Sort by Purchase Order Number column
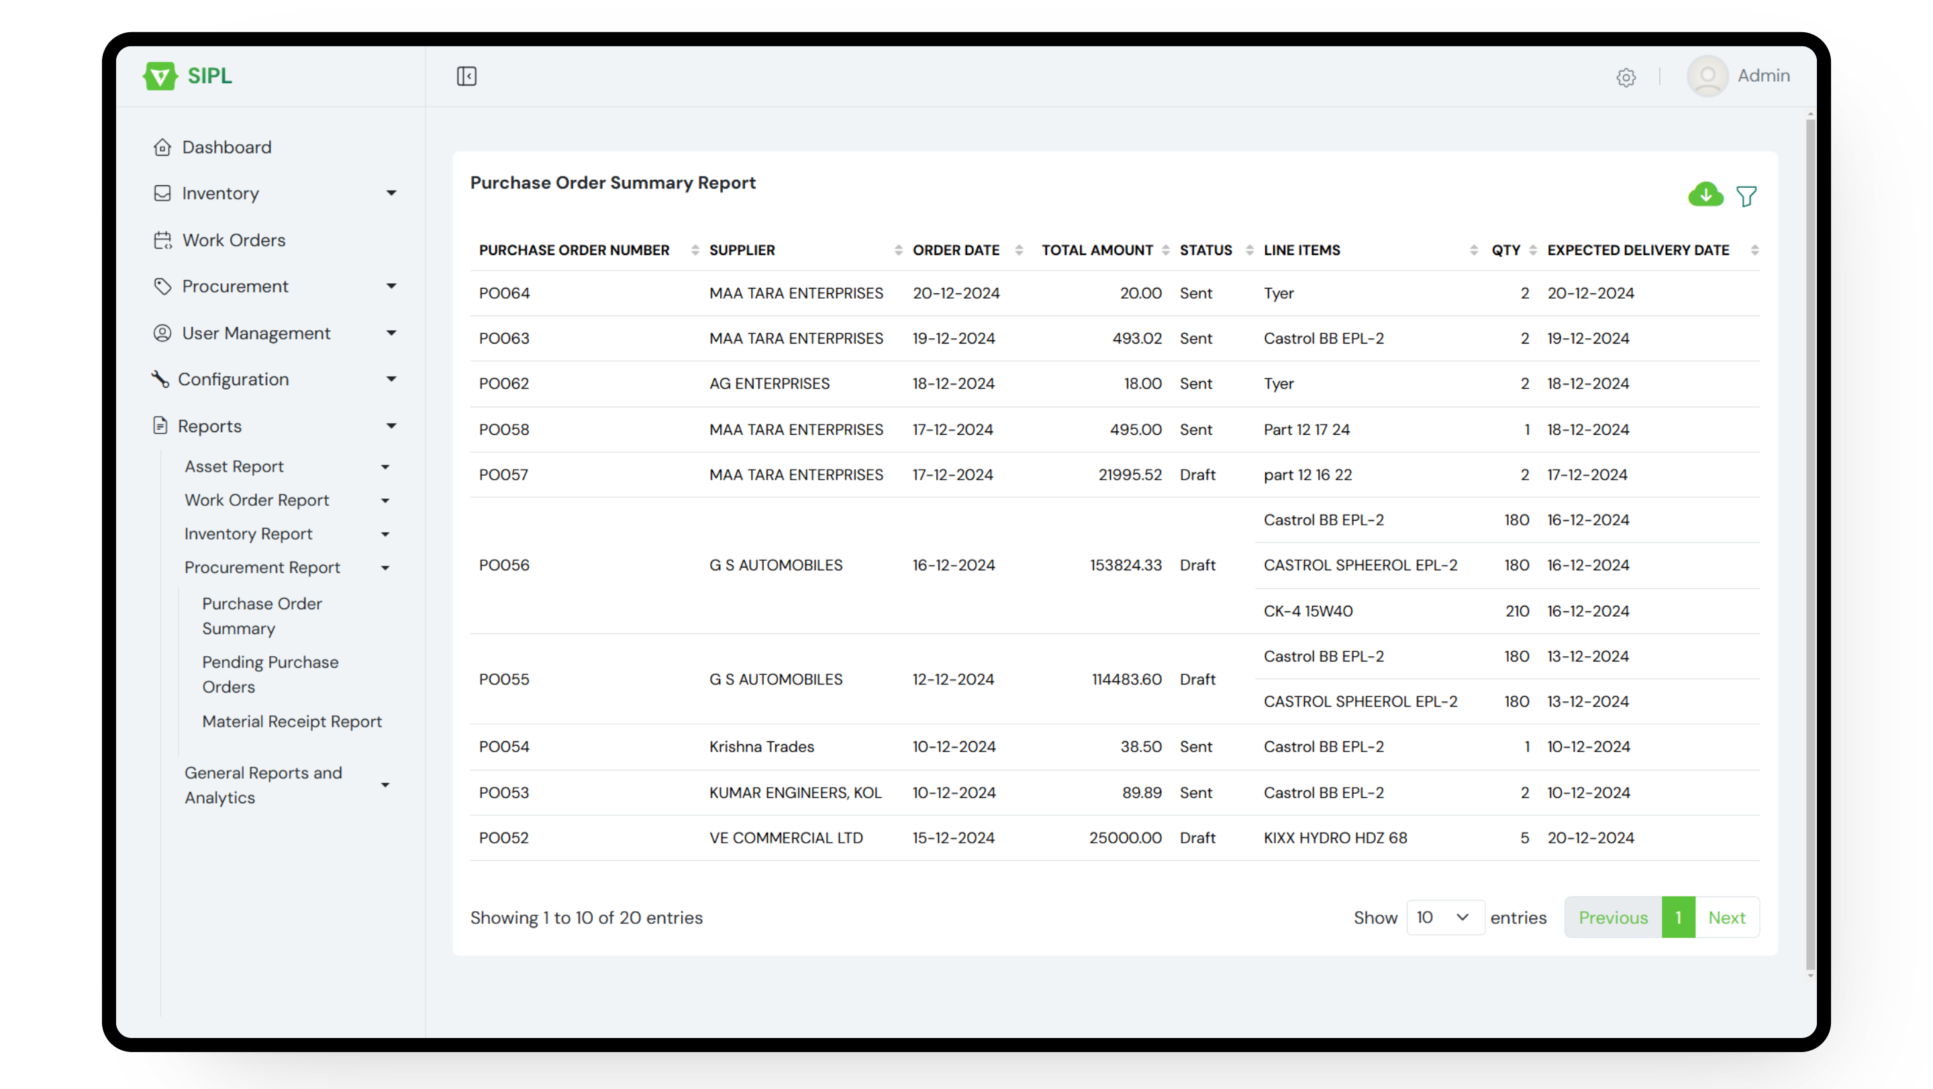The width and height of the screenshot is (1933, 1089). pos(694,250)
